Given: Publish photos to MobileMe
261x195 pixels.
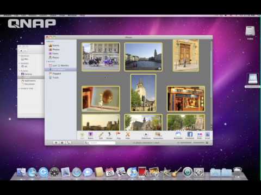Looking at the screenshot, I should pos(178,135).
